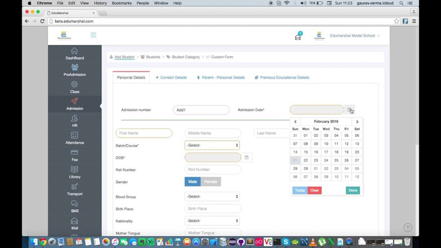Go to previous month in calendar

coord(295,122)
